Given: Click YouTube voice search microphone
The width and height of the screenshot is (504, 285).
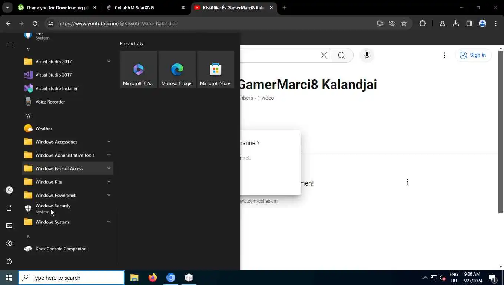Looking at the screenshot, I should (x=367, y=55).
